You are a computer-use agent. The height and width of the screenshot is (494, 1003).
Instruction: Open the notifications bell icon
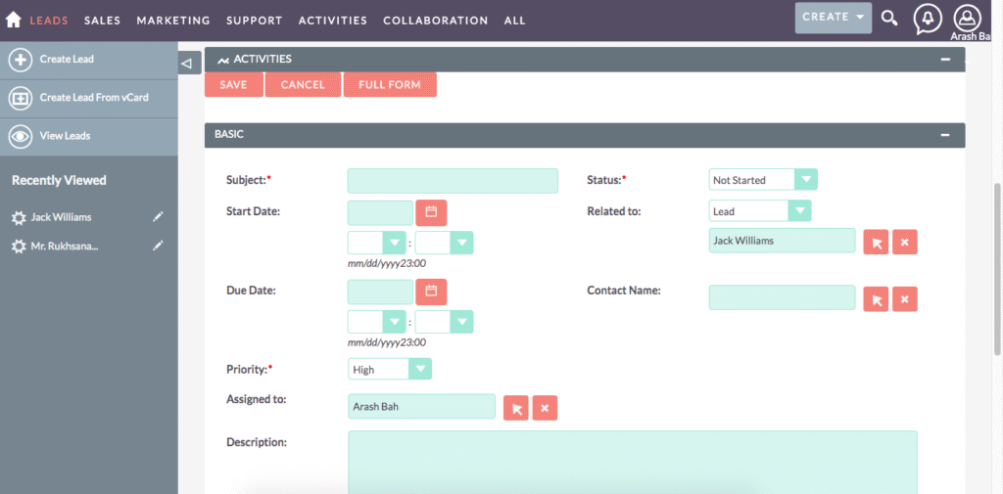pyautogui.click(x=927, y=19)
